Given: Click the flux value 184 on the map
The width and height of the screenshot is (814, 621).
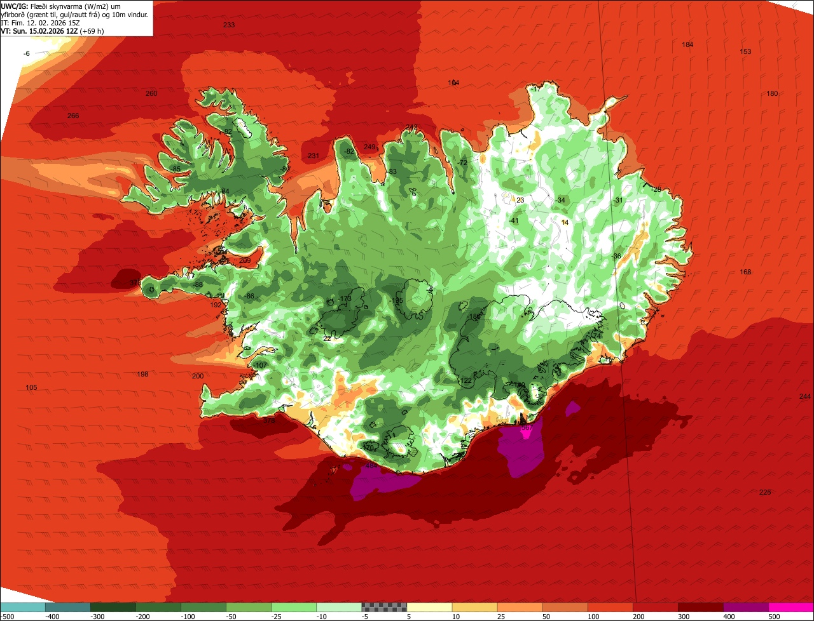Looking at the screenshot, I should pyautogui.click(x=687, y=44).
